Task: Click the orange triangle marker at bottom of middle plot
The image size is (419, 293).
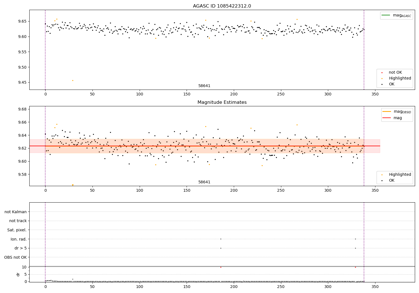Action: [73, 185]
